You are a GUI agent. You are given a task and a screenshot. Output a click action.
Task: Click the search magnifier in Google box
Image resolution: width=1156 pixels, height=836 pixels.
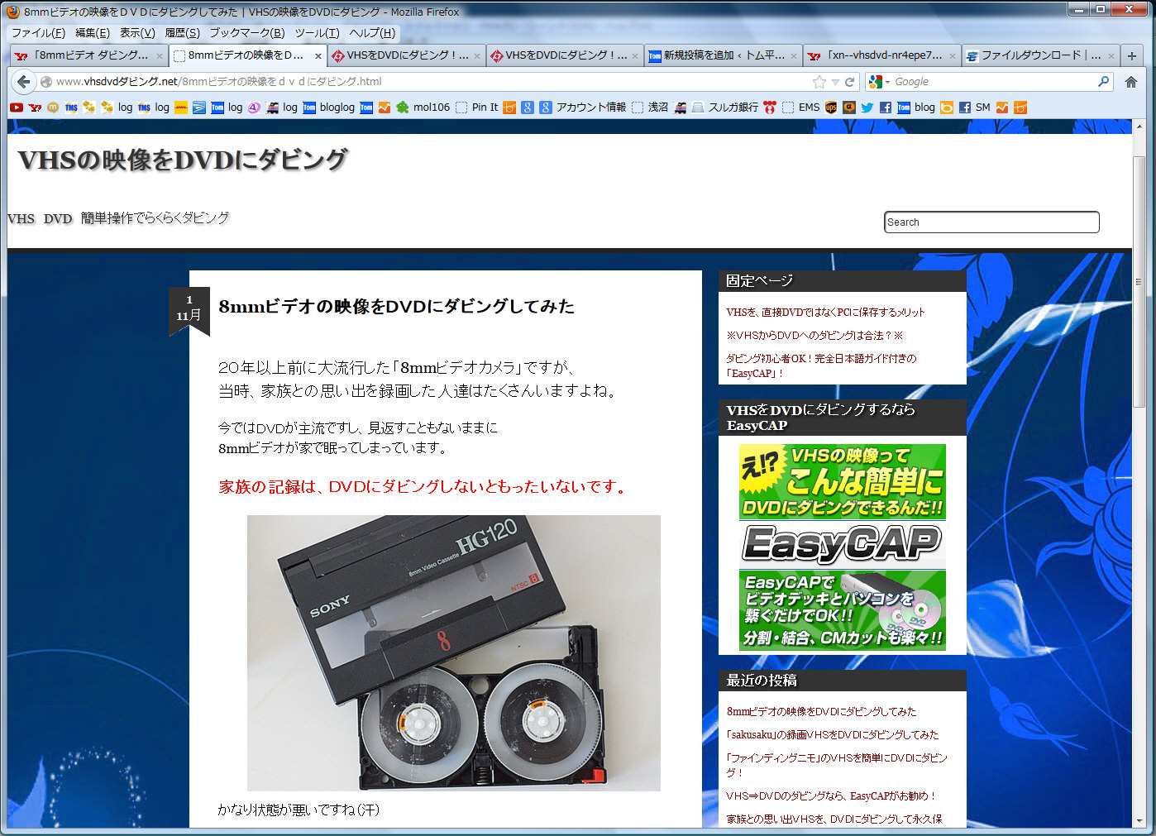click(x=1103, y=82)
